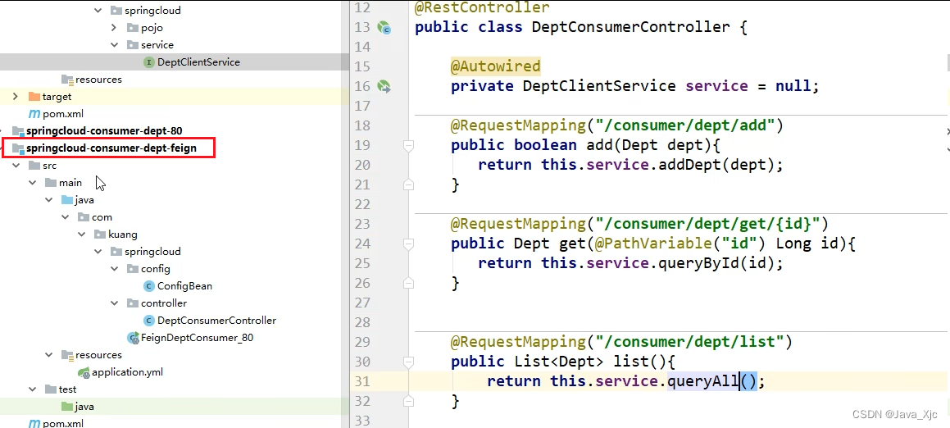Click springcloud-consumer-dept-80 module icon
The width and height of the screenshot is (950, 428).
(x=17, y=131)
